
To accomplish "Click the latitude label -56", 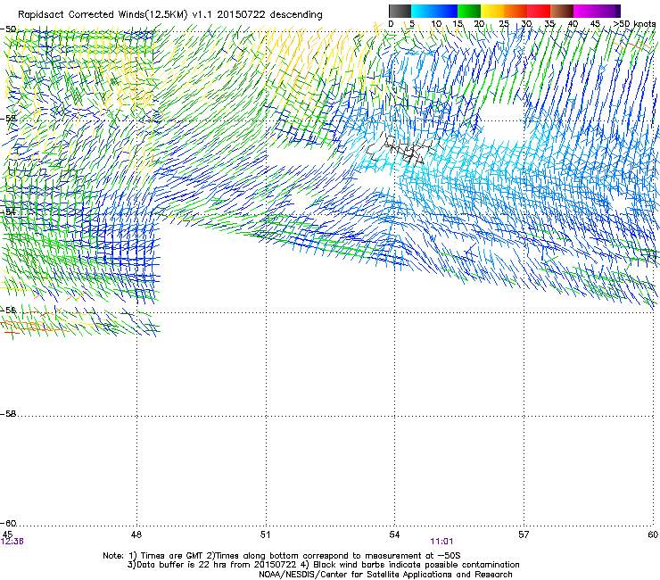I will click(x=8, y=310).
